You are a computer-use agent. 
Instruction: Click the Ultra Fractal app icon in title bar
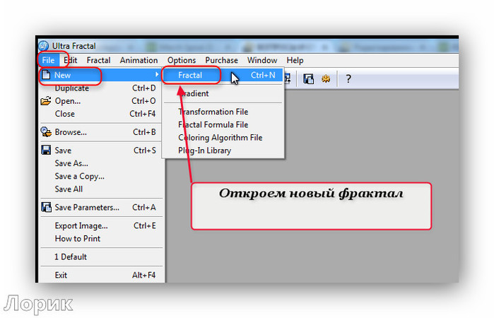click(x=44, y=46)
